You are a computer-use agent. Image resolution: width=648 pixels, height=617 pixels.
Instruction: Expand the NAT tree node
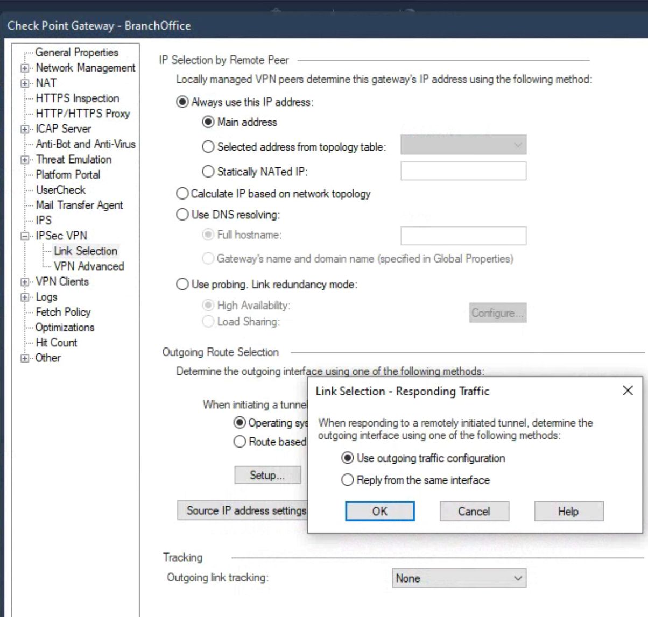pyautogui.click(x=25, y=83)
